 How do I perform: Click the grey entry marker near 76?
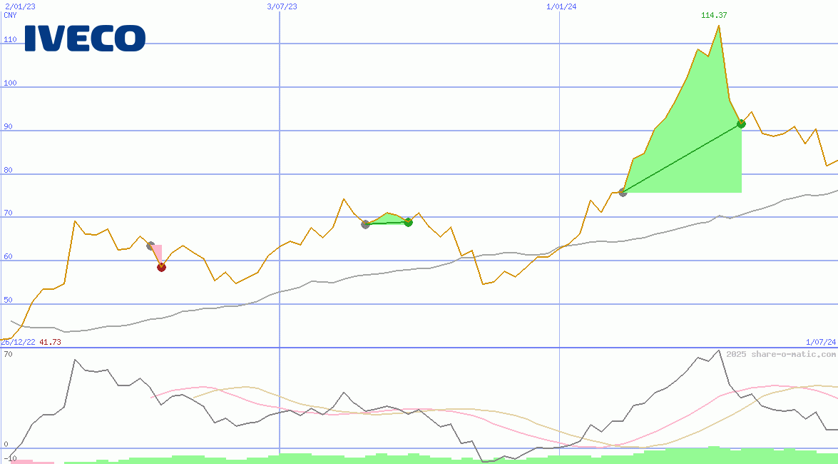(623, 192)
